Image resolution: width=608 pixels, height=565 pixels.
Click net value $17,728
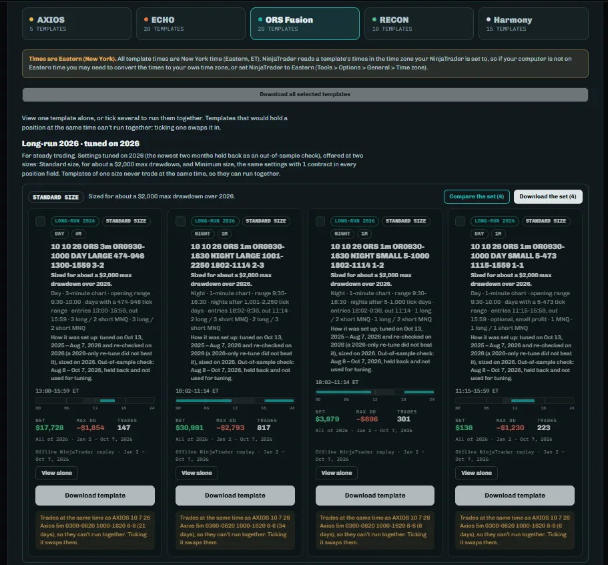(49, 427)
